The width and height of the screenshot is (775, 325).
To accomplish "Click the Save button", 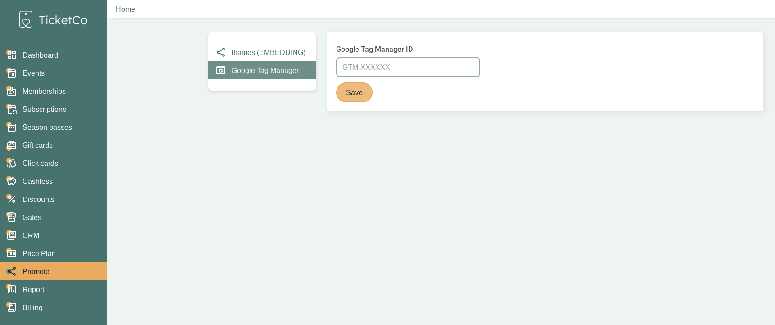I will tap(354, 92).
